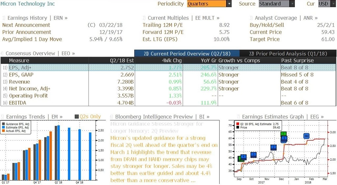Open Current Multiples EE MULT link

(183, 18)
